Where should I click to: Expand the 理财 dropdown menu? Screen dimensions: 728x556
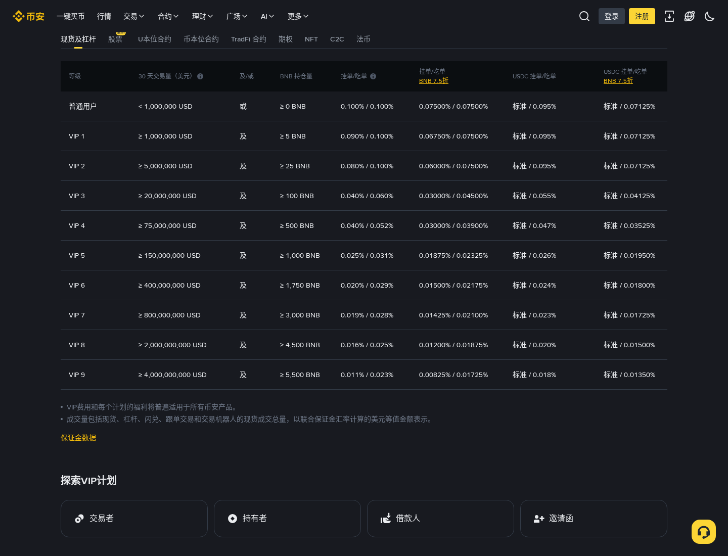pos(203,16)
